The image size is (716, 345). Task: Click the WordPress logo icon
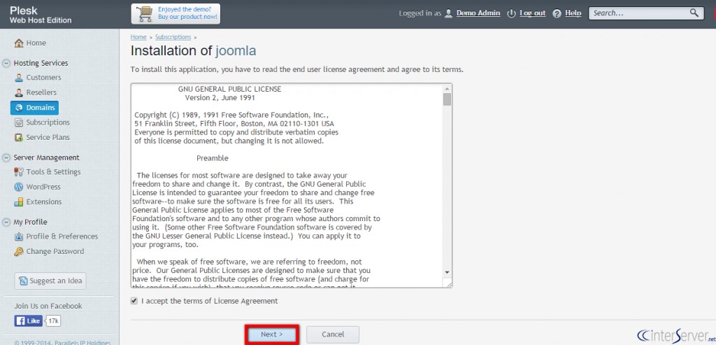19,187
